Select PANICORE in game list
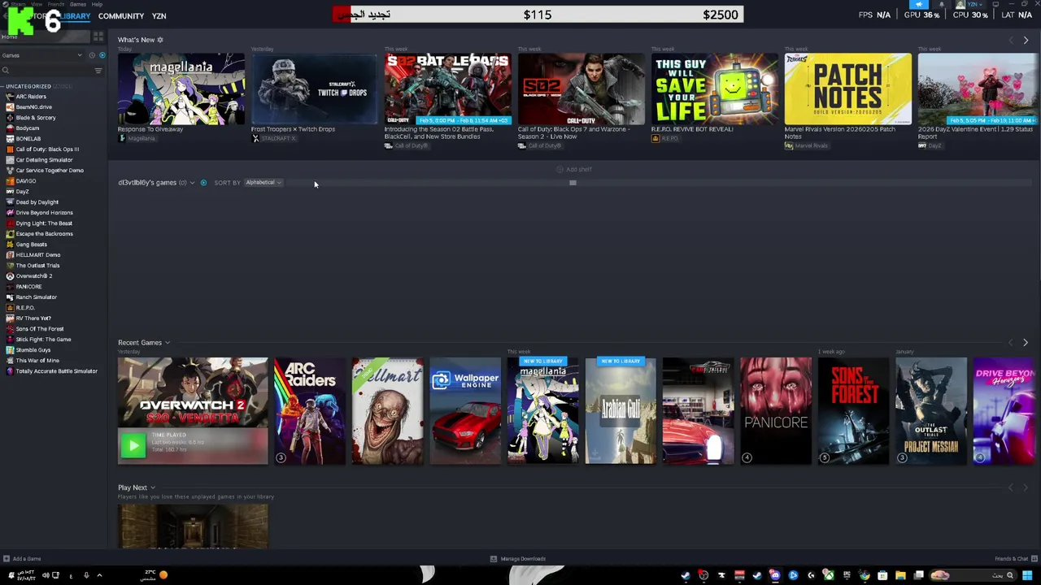The height and width of the screenshot is (585, 1041). coord(28,287)
